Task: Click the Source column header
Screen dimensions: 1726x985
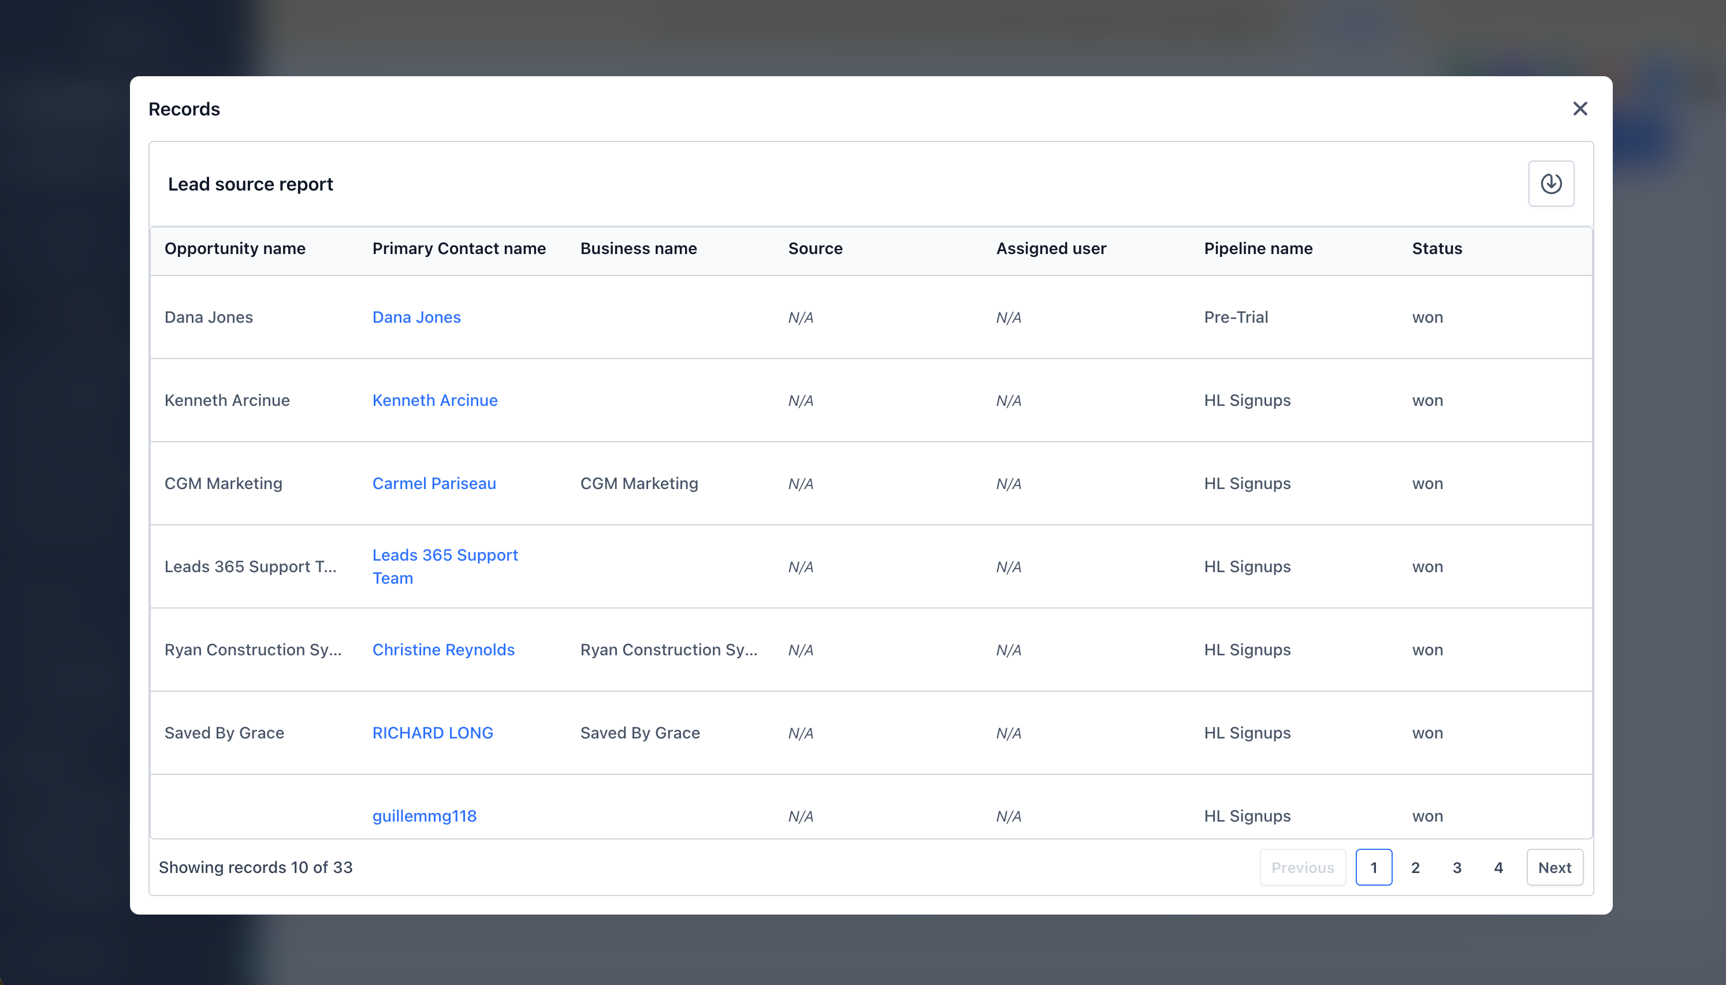Action: pyautogui.click(x=815, y=249)
